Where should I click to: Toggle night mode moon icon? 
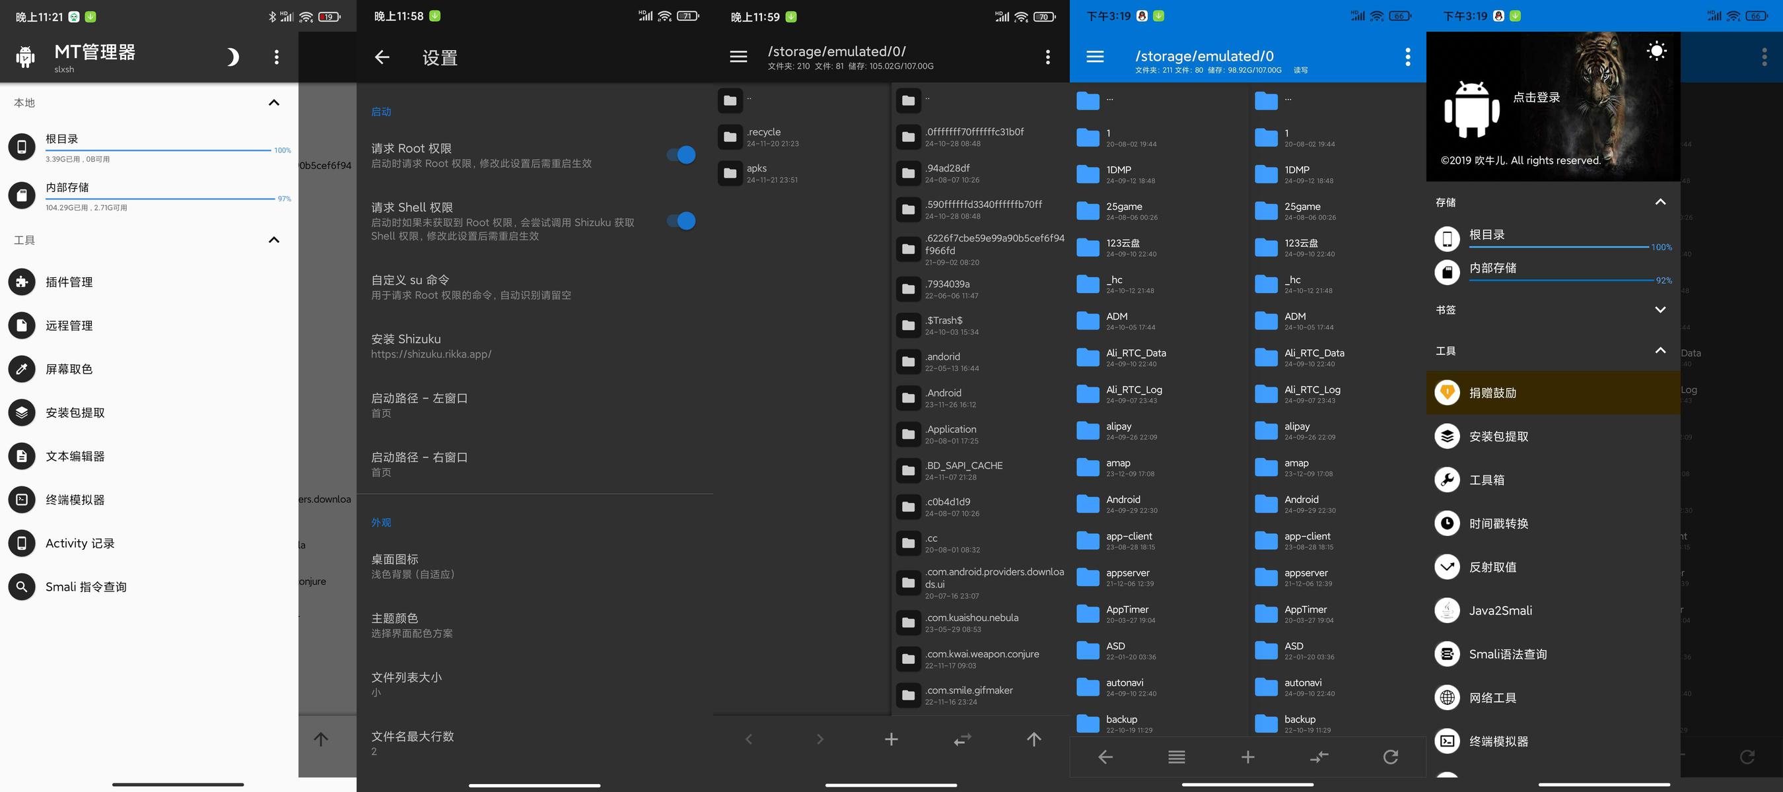[233, 57]
